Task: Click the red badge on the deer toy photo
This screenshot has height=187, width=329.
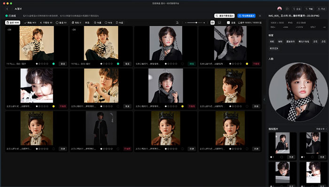Action: pyautogui.click(x=63, y=106)
